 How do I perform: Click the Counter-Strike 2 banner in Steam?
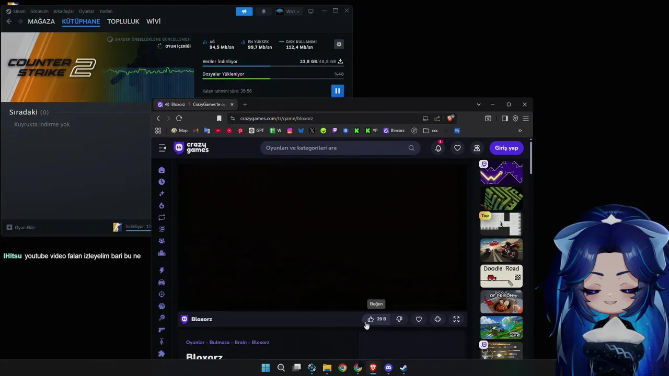click(x=51, y=67)
